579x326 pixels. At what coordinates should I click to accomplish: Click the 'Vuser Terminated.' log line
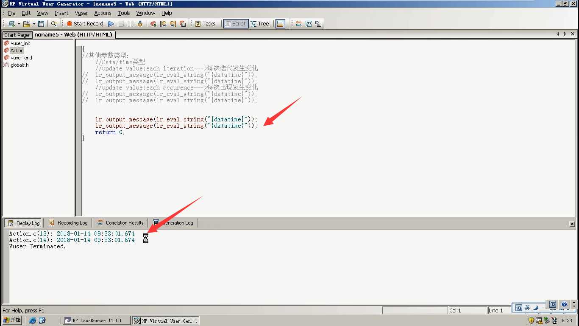click(x=37, y=247)
